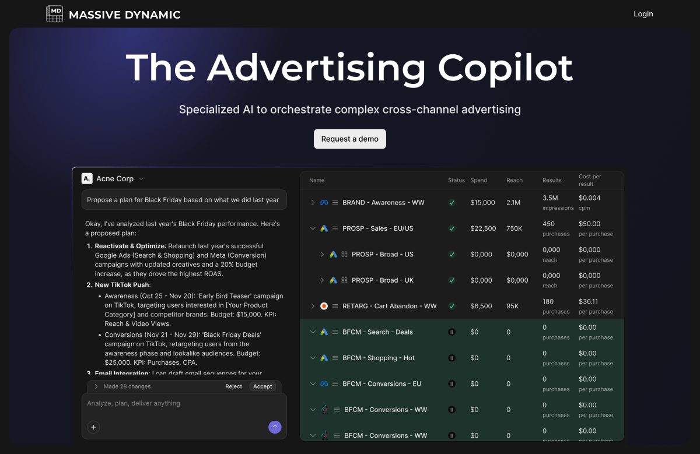The image size is (700, 454).
Task: Click grid icon beside PROSP Broad US
Action: tap(344, 255)
